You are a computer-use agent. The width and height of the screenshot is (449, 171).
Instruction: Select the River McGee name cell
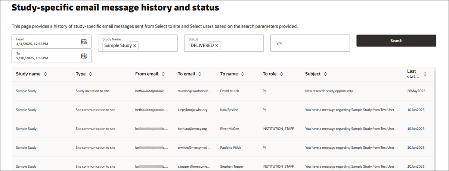(230, 129)
